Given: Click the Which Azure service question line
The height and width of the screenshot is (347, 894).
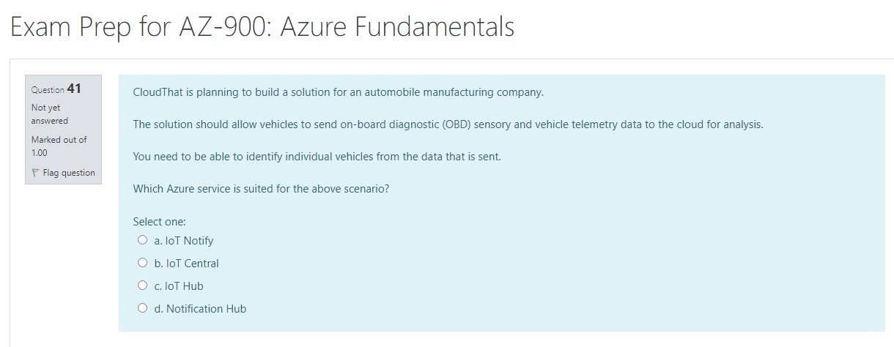Looking at the screenshot, I should [x=261, y=188].
